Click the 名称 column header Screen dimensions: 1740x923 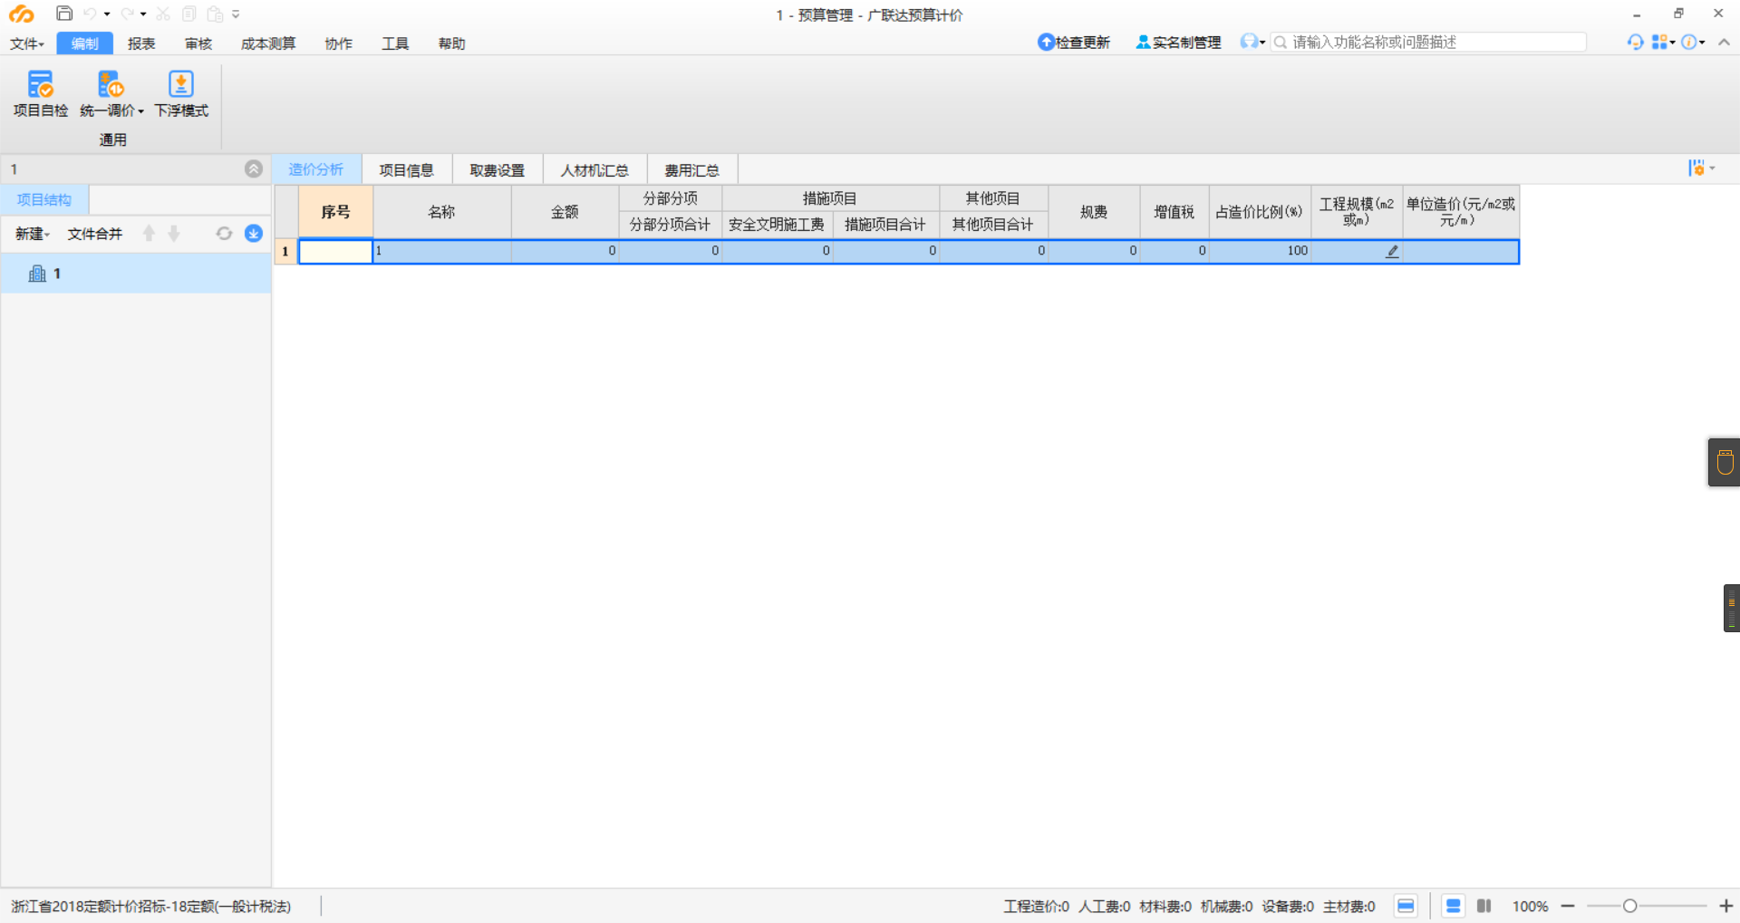(x=441, y=212)
